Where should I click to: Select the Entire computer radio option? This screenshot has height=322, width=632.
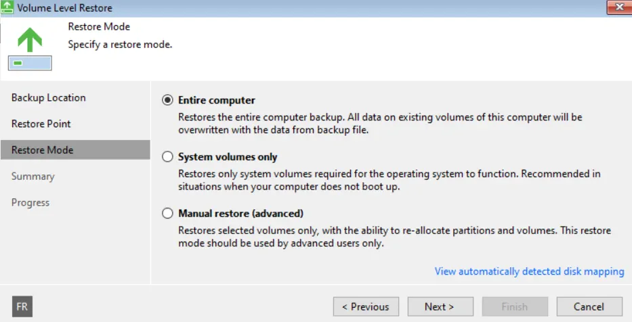click(167, 100)
